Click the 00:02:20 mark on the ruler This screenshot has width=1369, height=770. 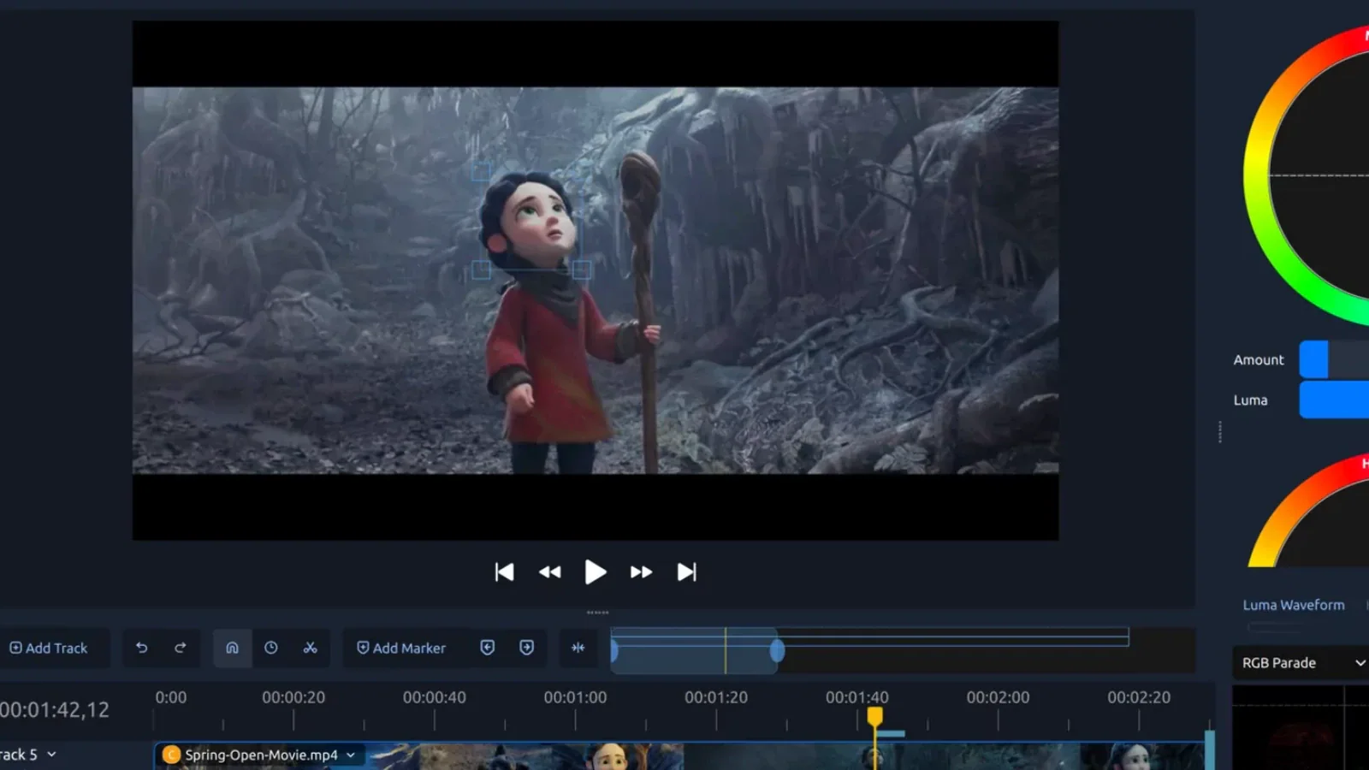(1139, 697)
